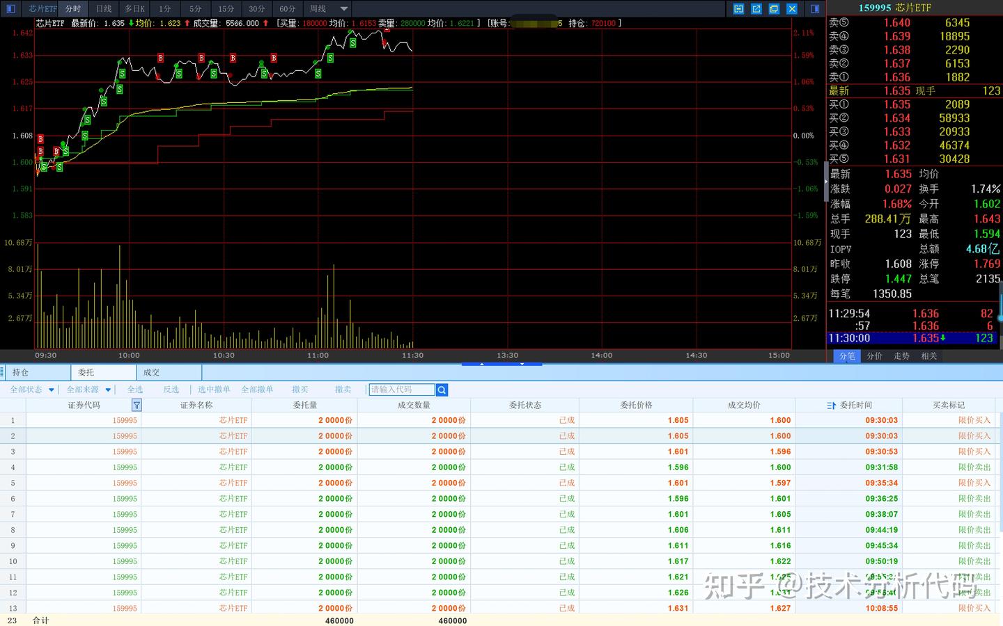Viewport: 1003px width, 626px height.
Task: Switch to 分时 intraday chart tab
Action: pyautogui.click(x=73, y=8)
